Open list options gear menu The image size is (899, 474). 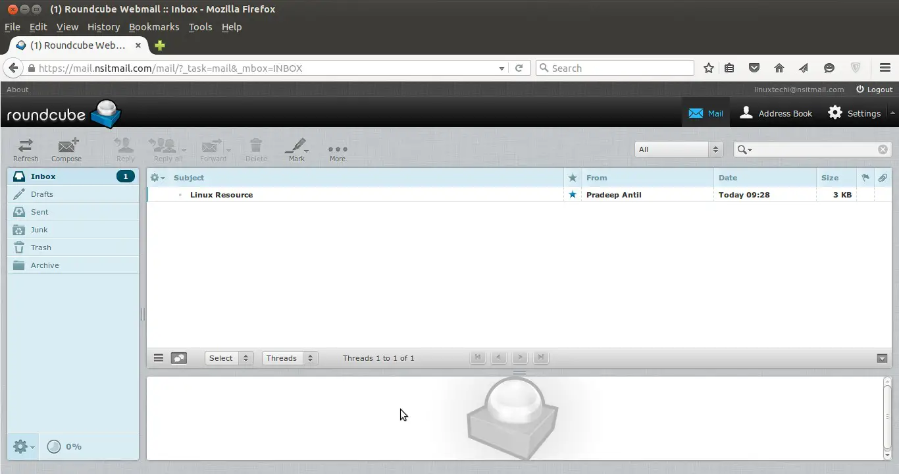(157, 178)
